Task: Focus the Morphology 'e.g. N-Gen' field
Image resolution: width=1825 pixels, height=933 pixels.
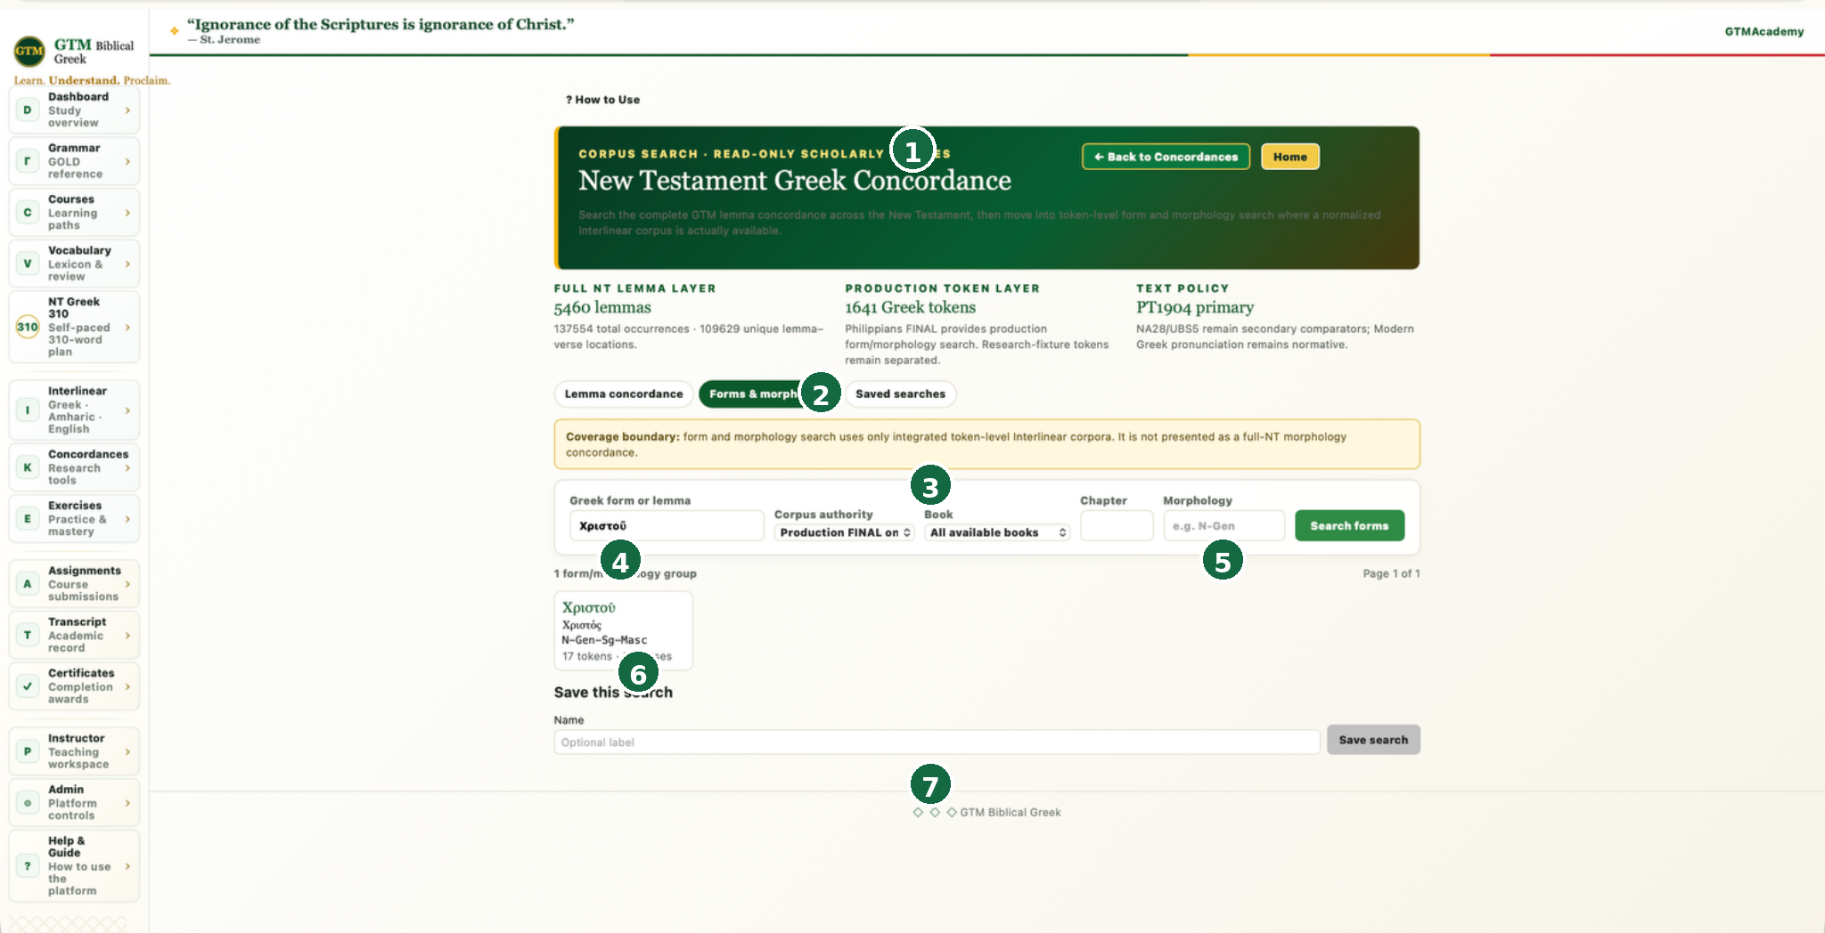Action: click(x=1223, y=526)
